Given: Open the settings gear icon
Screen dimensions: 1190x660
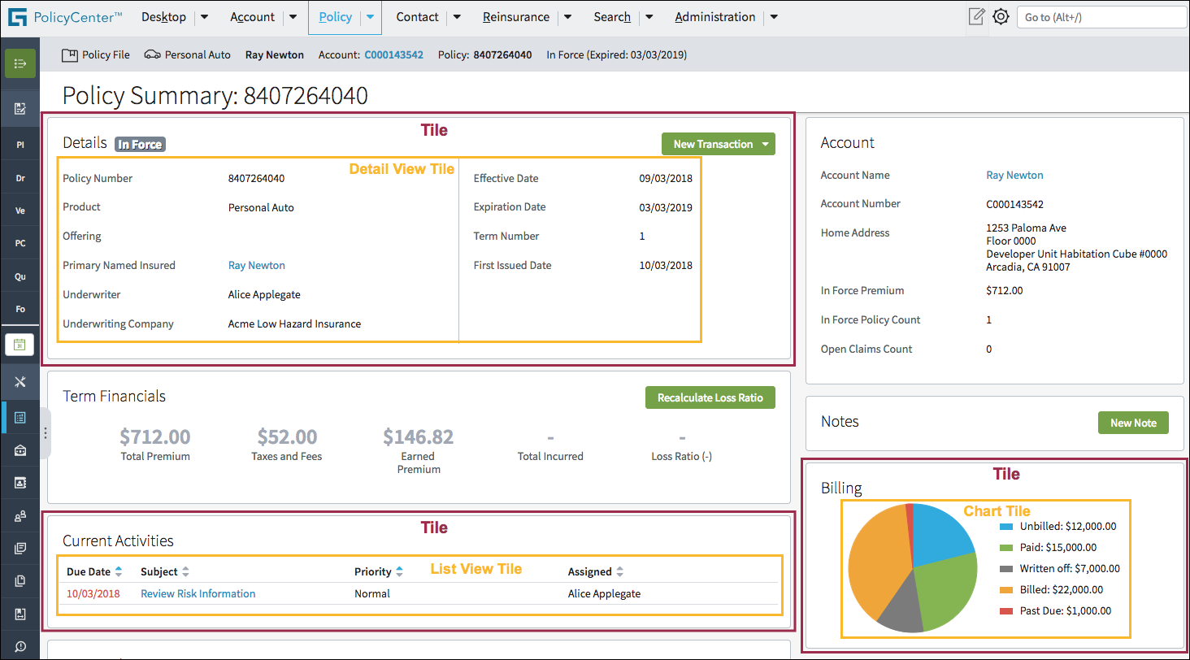Looking at the screenshot, I should coord(1001,16).
